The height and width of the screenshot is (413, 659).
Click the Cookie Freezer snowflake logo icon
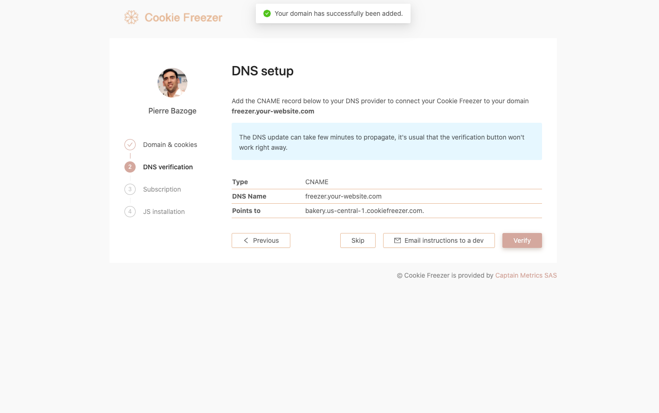[131, 17]
